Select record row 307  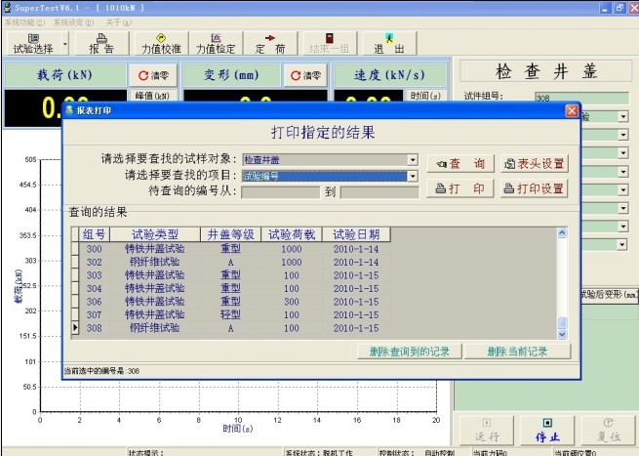coord(230,314)
